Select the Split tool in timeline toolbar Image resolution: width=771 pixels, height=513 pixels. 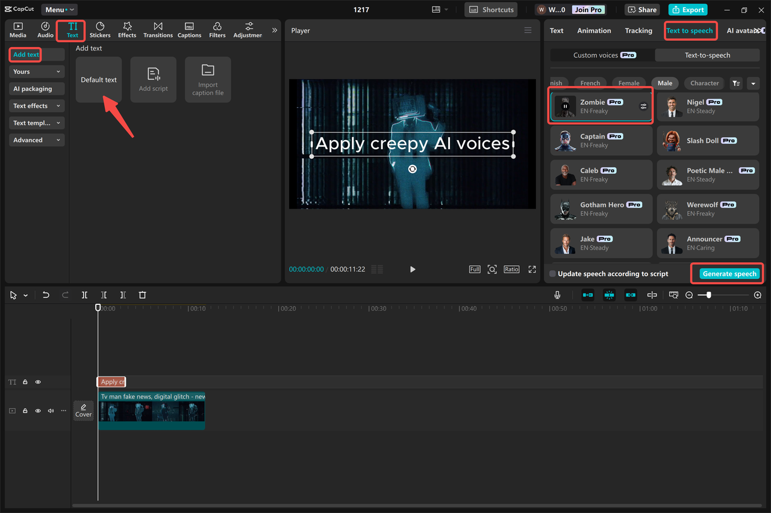coord(84,295)
